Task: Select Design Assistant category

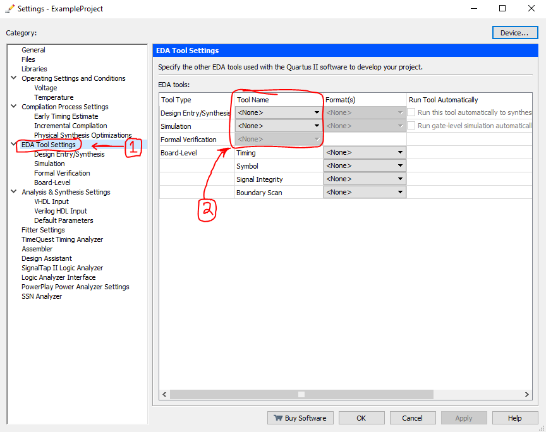Action: tap(47, 258)
